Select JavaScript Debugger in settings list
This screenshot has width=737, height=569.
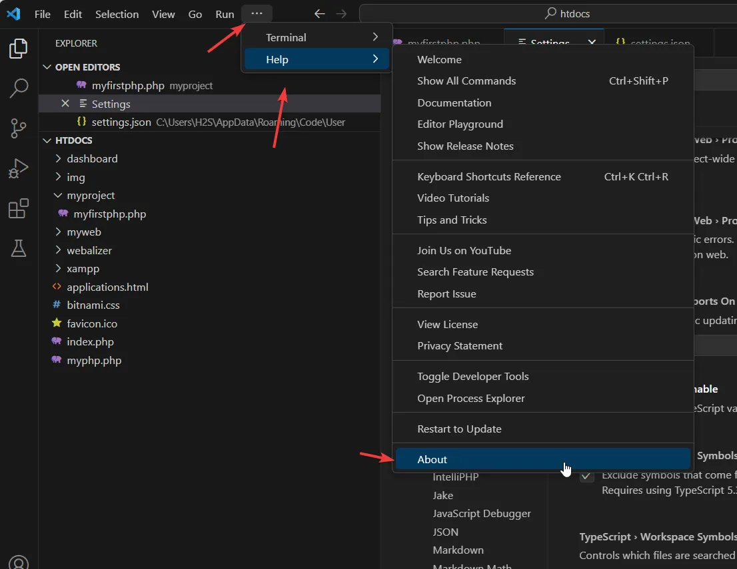[x=482, y=513]
